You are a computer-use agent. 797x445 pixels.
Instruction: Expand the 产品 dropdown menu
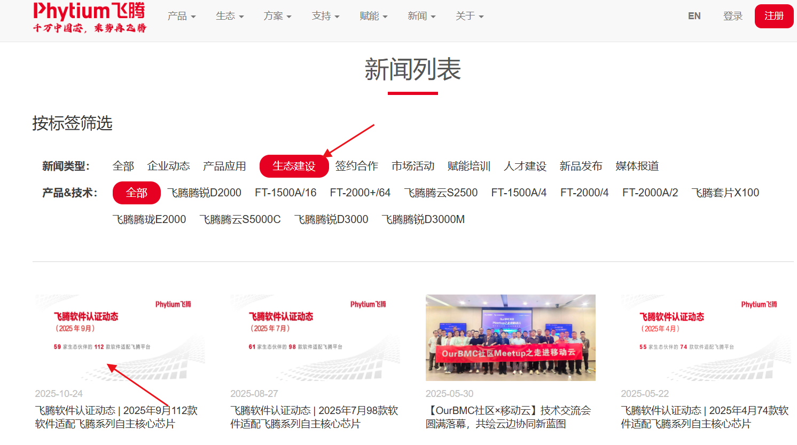182,16
